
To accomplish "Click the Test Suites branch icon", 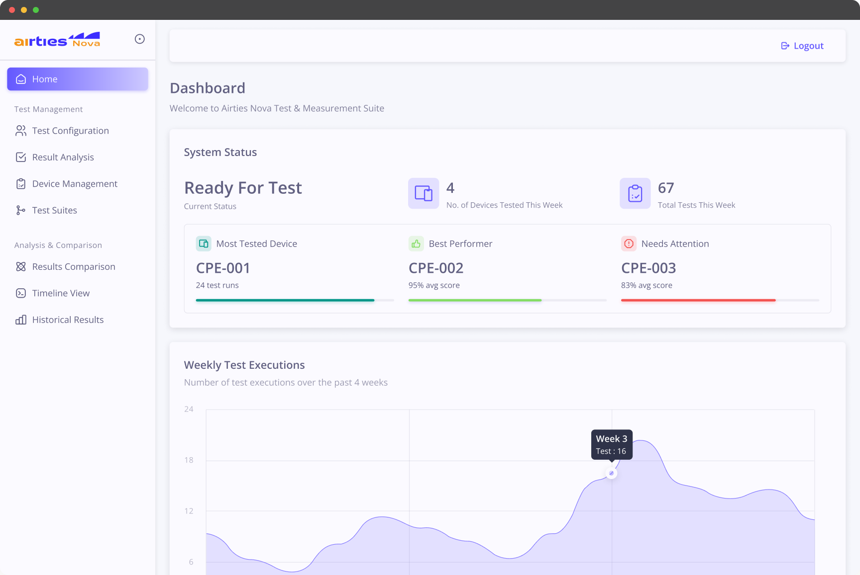I will (21, 210).
